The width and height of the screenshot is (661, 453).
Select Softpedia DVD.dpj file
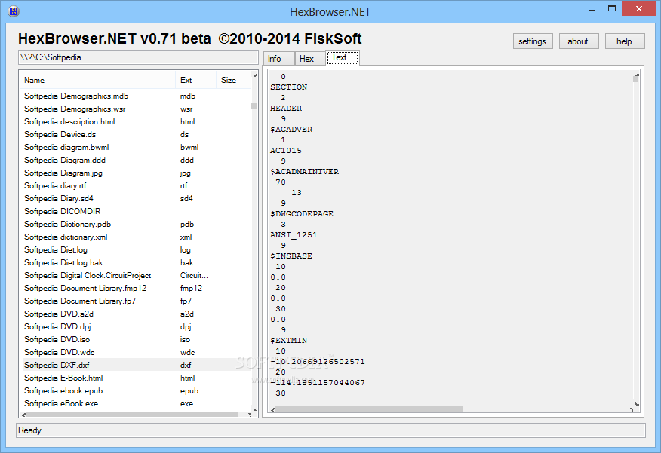point(136,326)
